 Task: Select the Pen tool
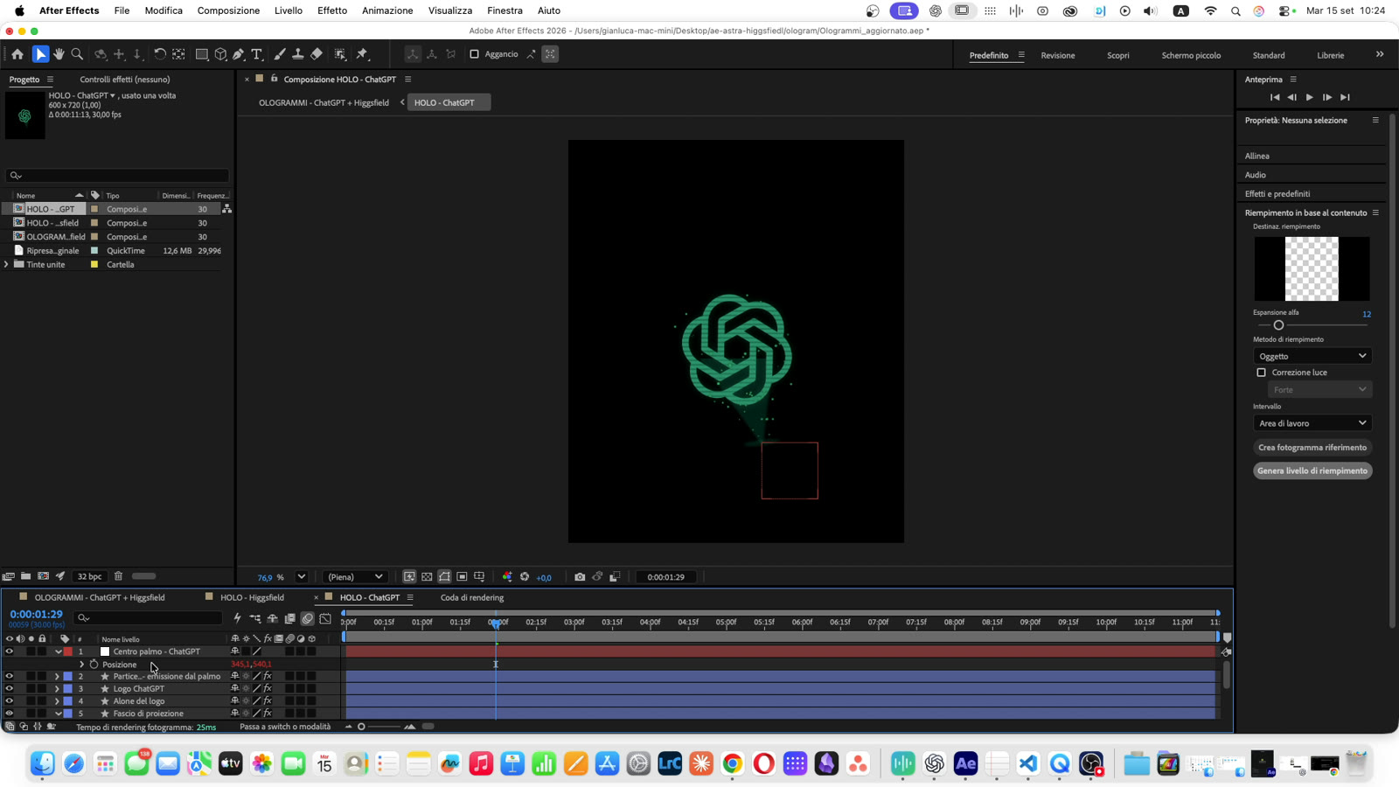238,54
